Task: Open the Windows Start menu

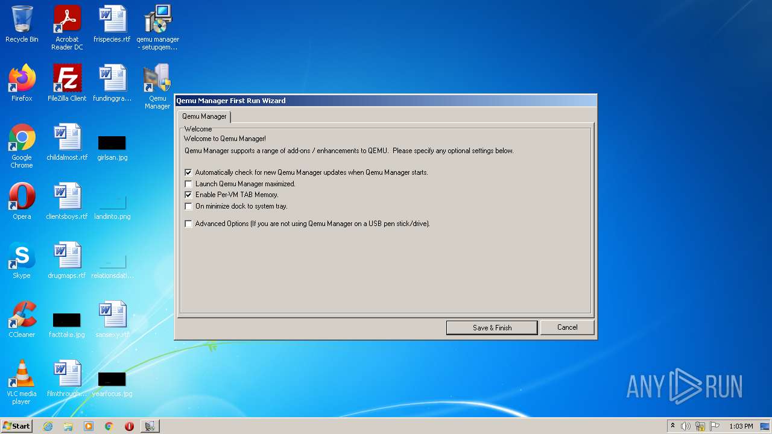Action: click(x=17, y=426)
